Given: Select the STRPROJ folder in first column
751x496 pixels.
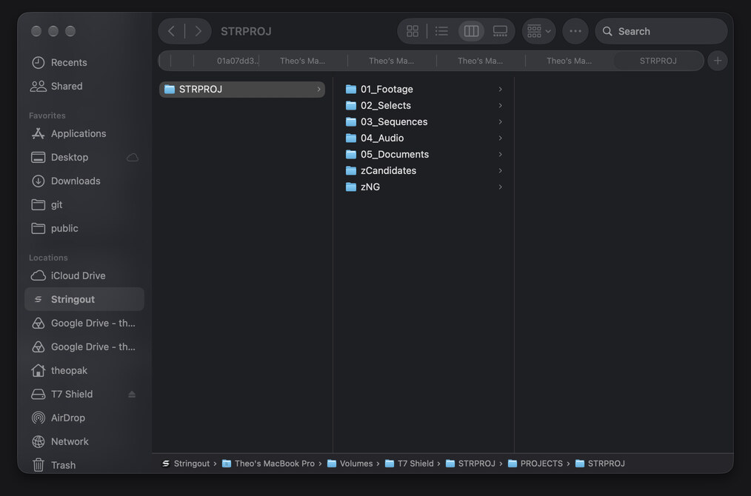Looking at the screenshot, I should click(242, 90).
